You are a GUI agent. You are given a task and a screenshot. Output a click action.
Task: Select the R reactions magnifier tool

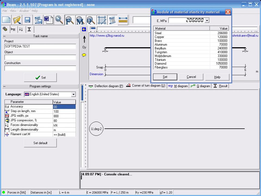click(69, 20)
